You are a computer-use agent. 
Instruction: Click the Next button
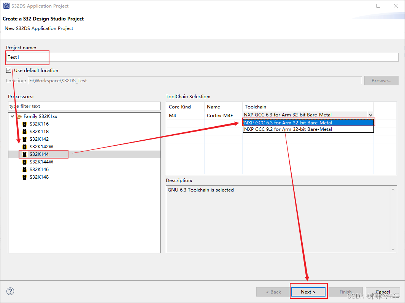(x=308, y=292)
